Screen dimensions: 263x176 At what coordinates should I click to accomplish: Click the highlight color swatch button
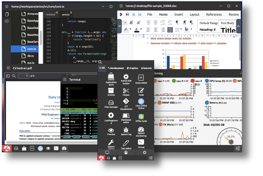pyautogui.click(x=126, y=29)
